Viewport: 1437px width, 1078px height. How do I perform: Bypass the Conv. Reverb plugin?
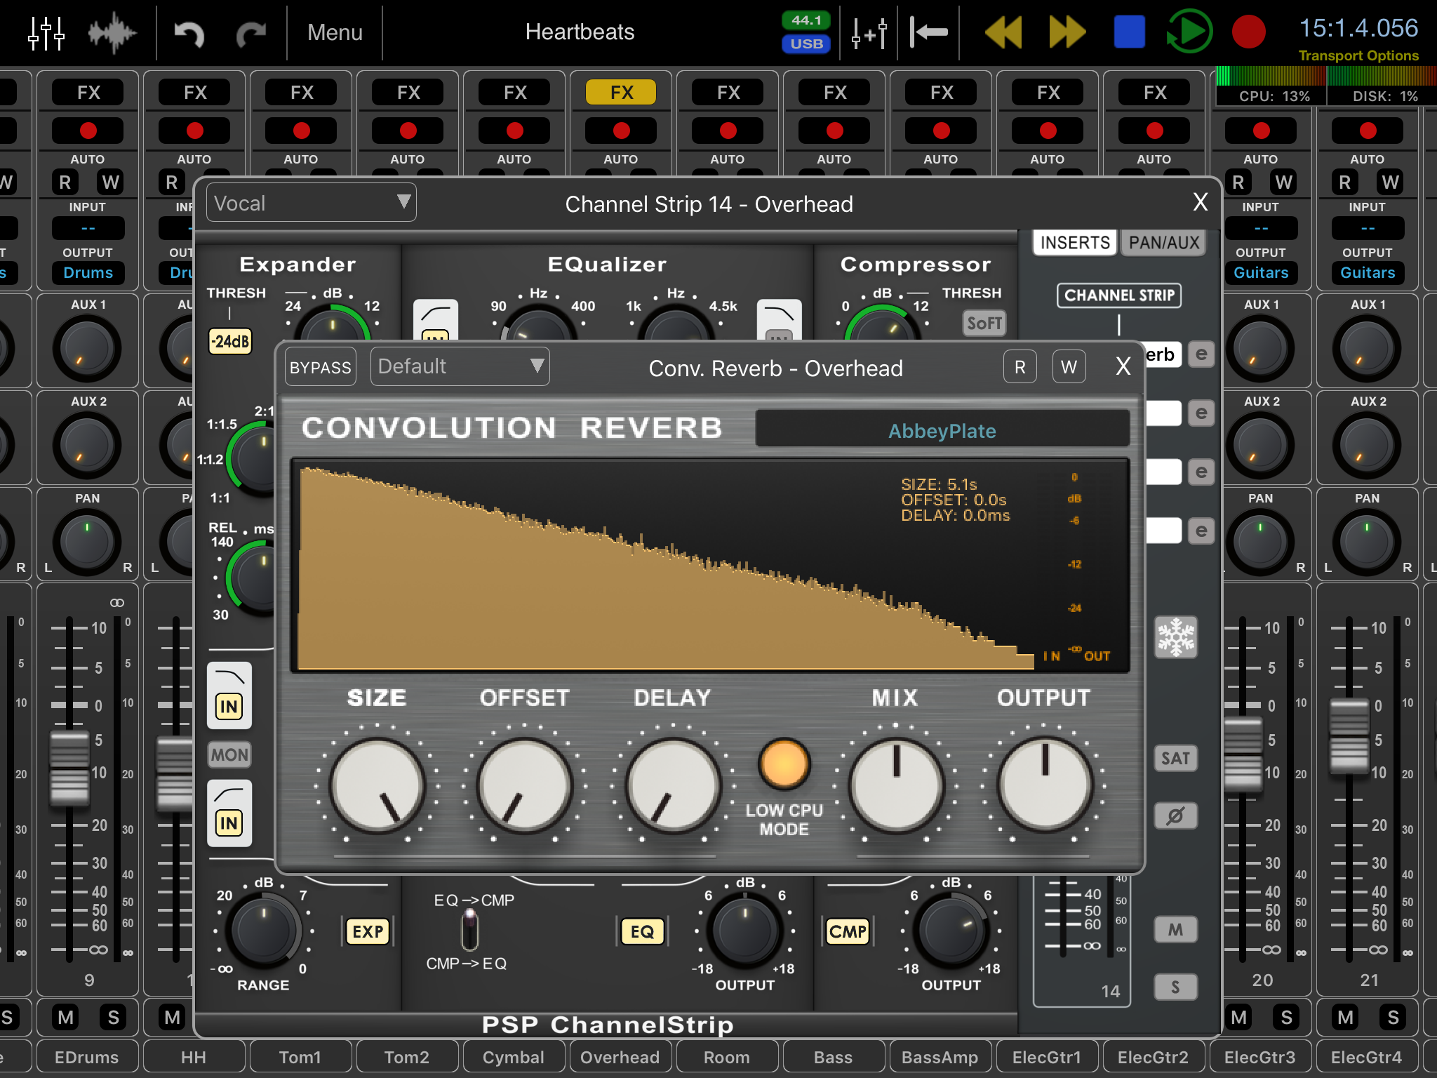[321, 367]
